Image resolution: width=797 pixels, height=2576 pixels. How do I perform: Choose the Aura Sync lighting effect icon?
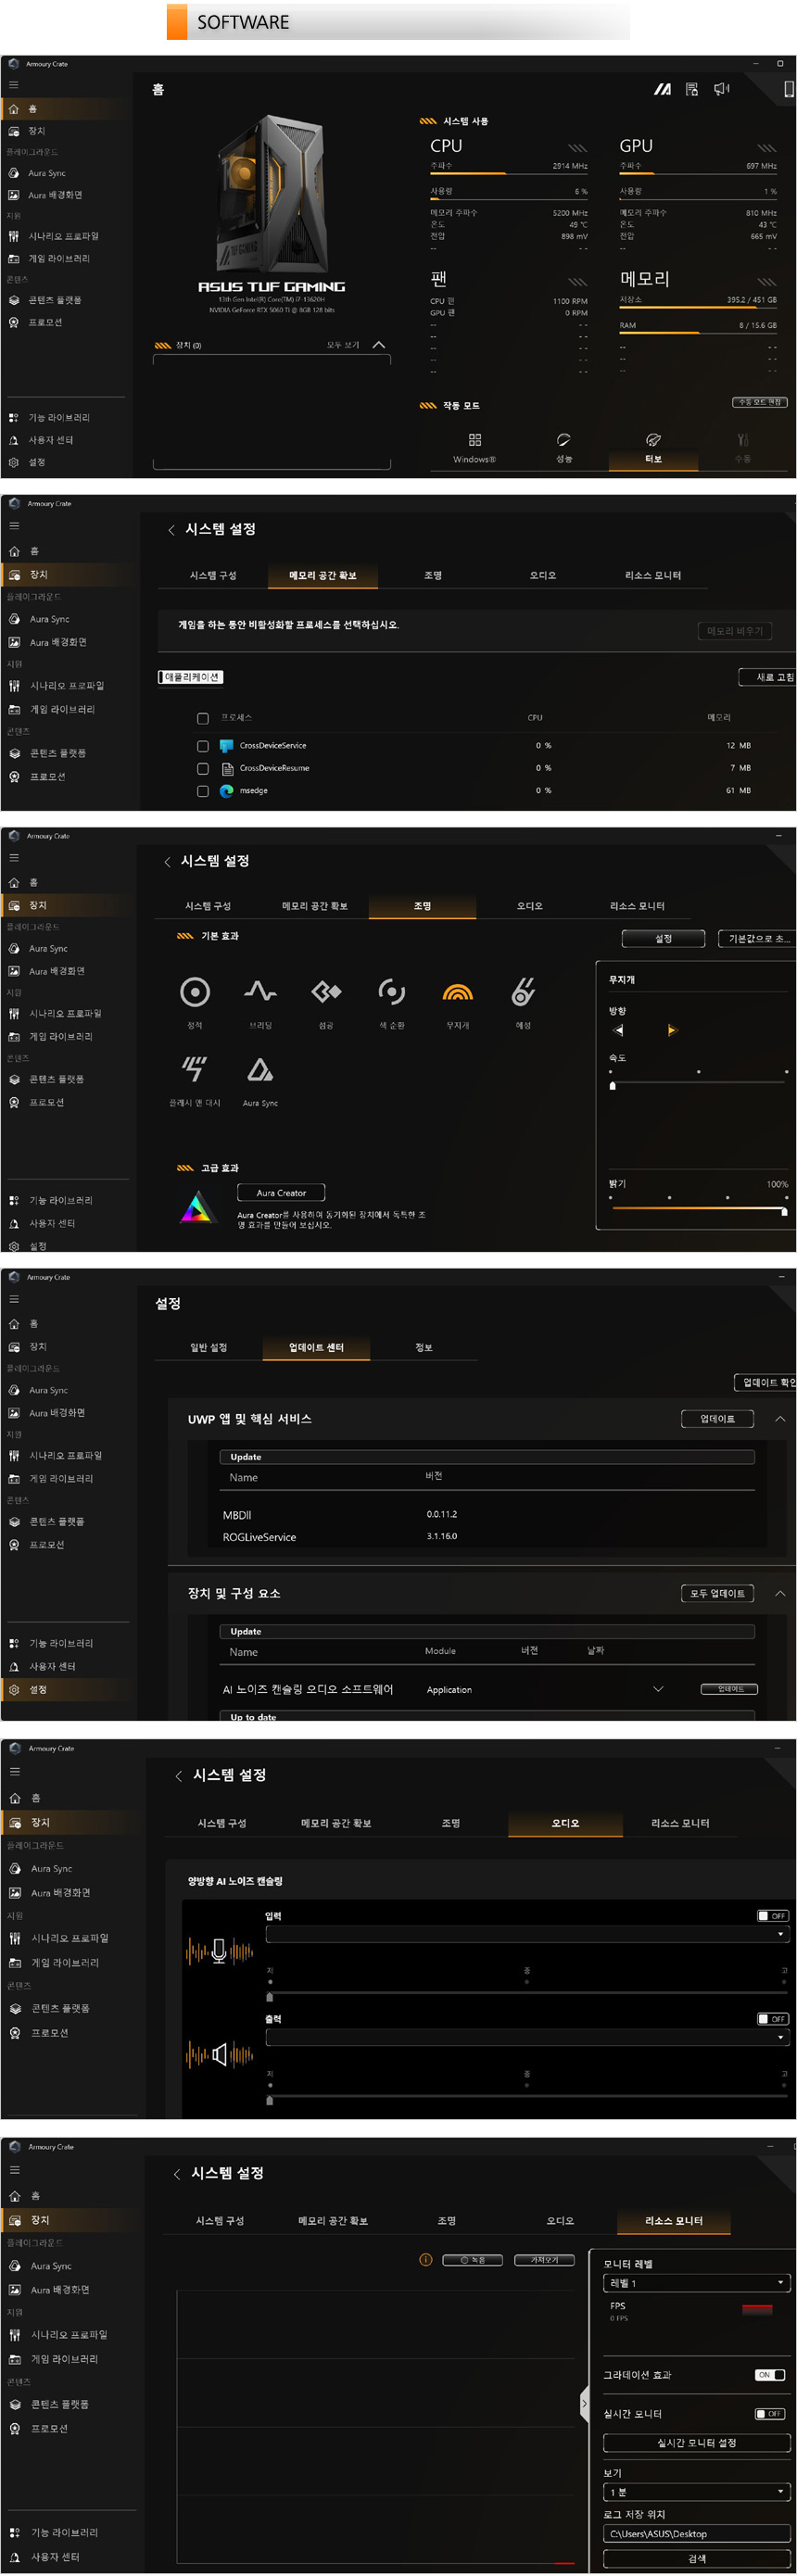coord(260,1070)
